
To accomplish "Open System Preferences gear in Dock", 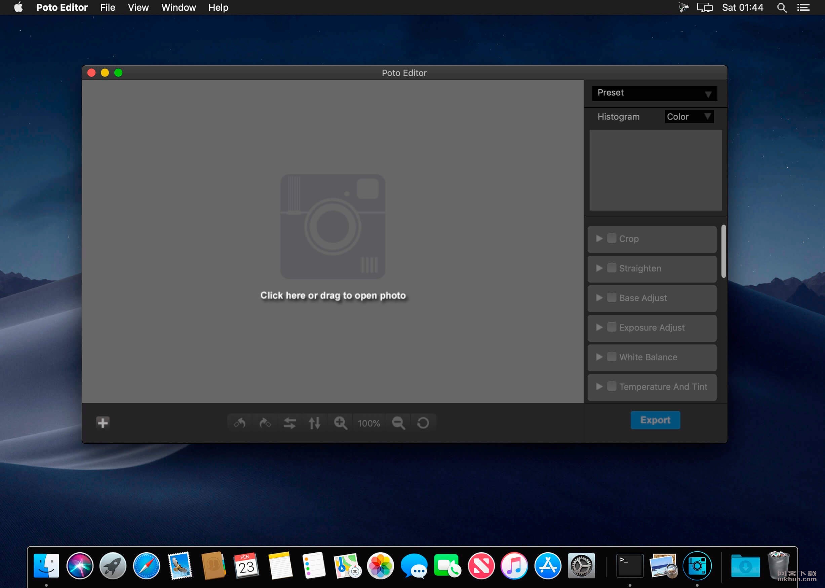I will click(x=581, y=566).
